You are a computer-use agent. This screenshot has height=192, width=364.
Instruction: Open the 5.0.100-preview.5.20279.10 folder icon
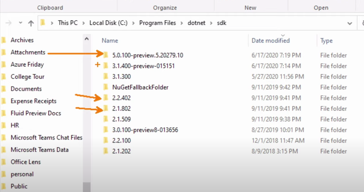(x=106, y=55)
